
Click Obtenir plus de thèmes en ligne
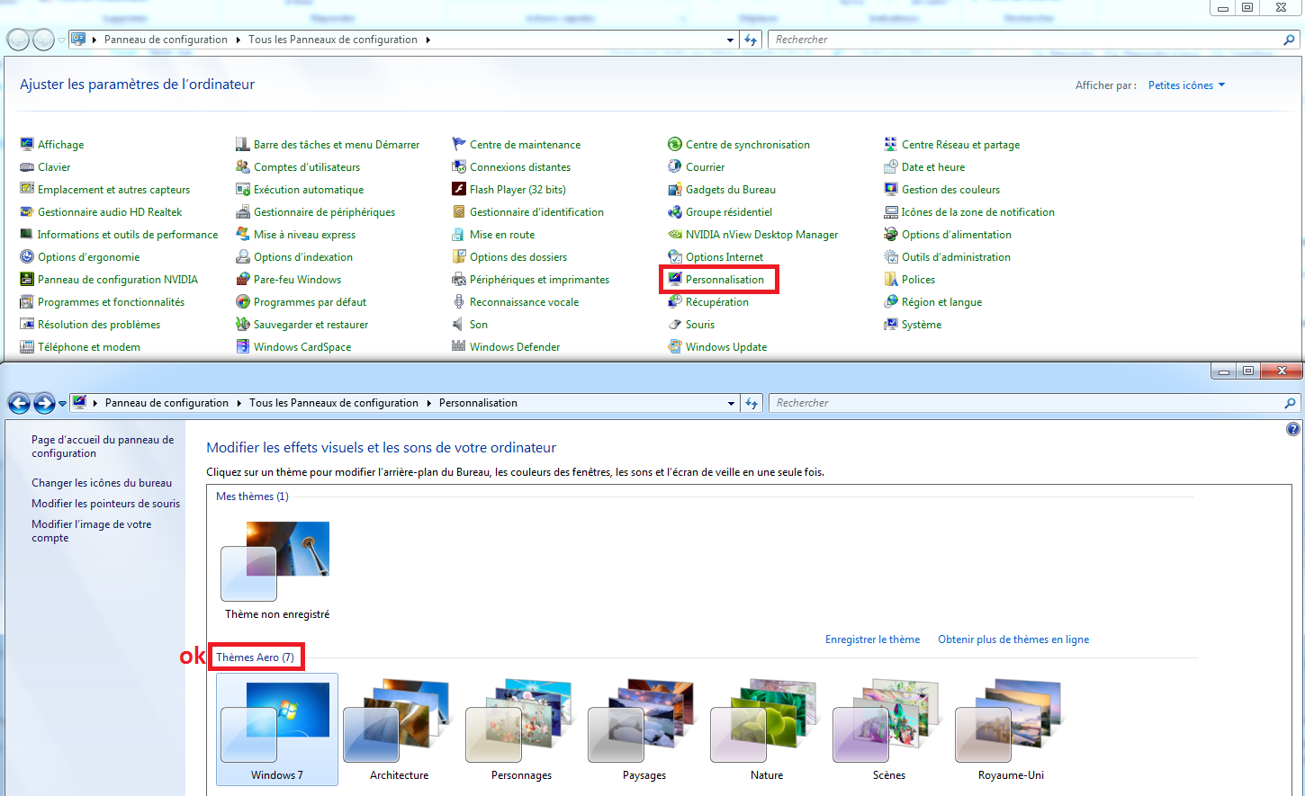click(1013, 639)
